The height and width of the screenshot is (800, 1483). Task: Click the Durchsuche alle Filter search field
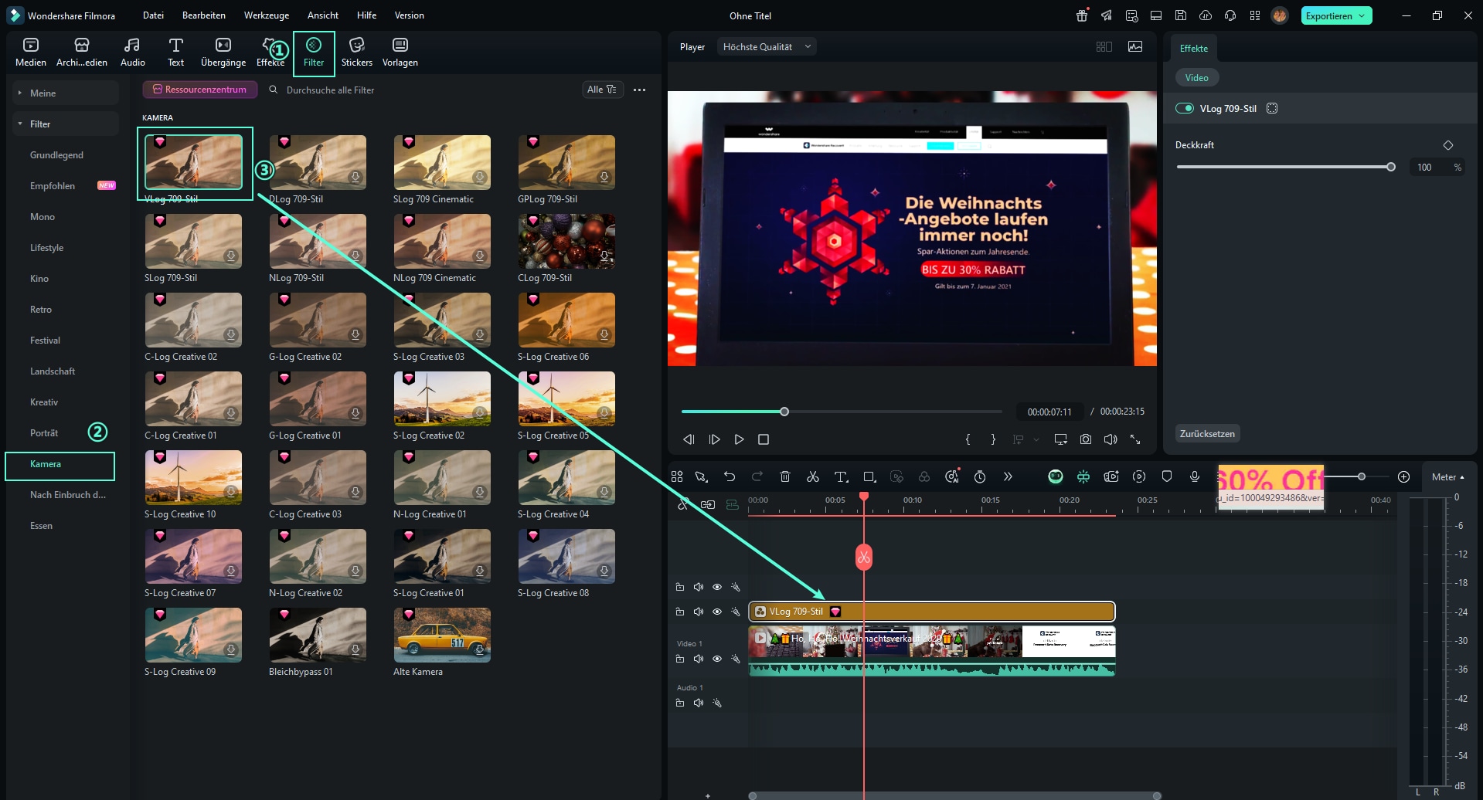click(421, 90)
